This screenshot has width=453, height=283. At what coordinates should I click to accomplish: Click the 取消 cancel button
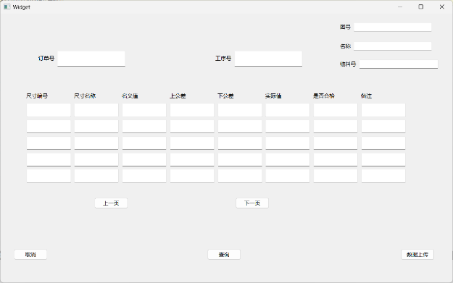click(30, 255)
